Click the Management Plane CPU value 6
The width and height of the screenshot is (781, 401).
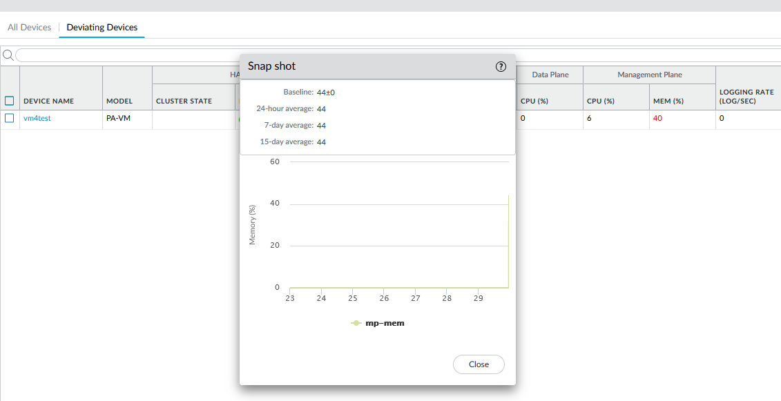589,118
